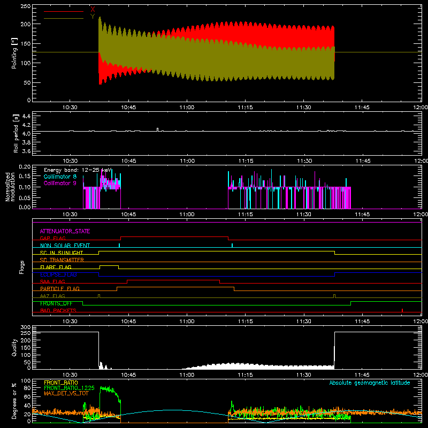Screen dimensions: 428x428
Task: Select the FLARE_FLAG label
Action: point(56,267)
